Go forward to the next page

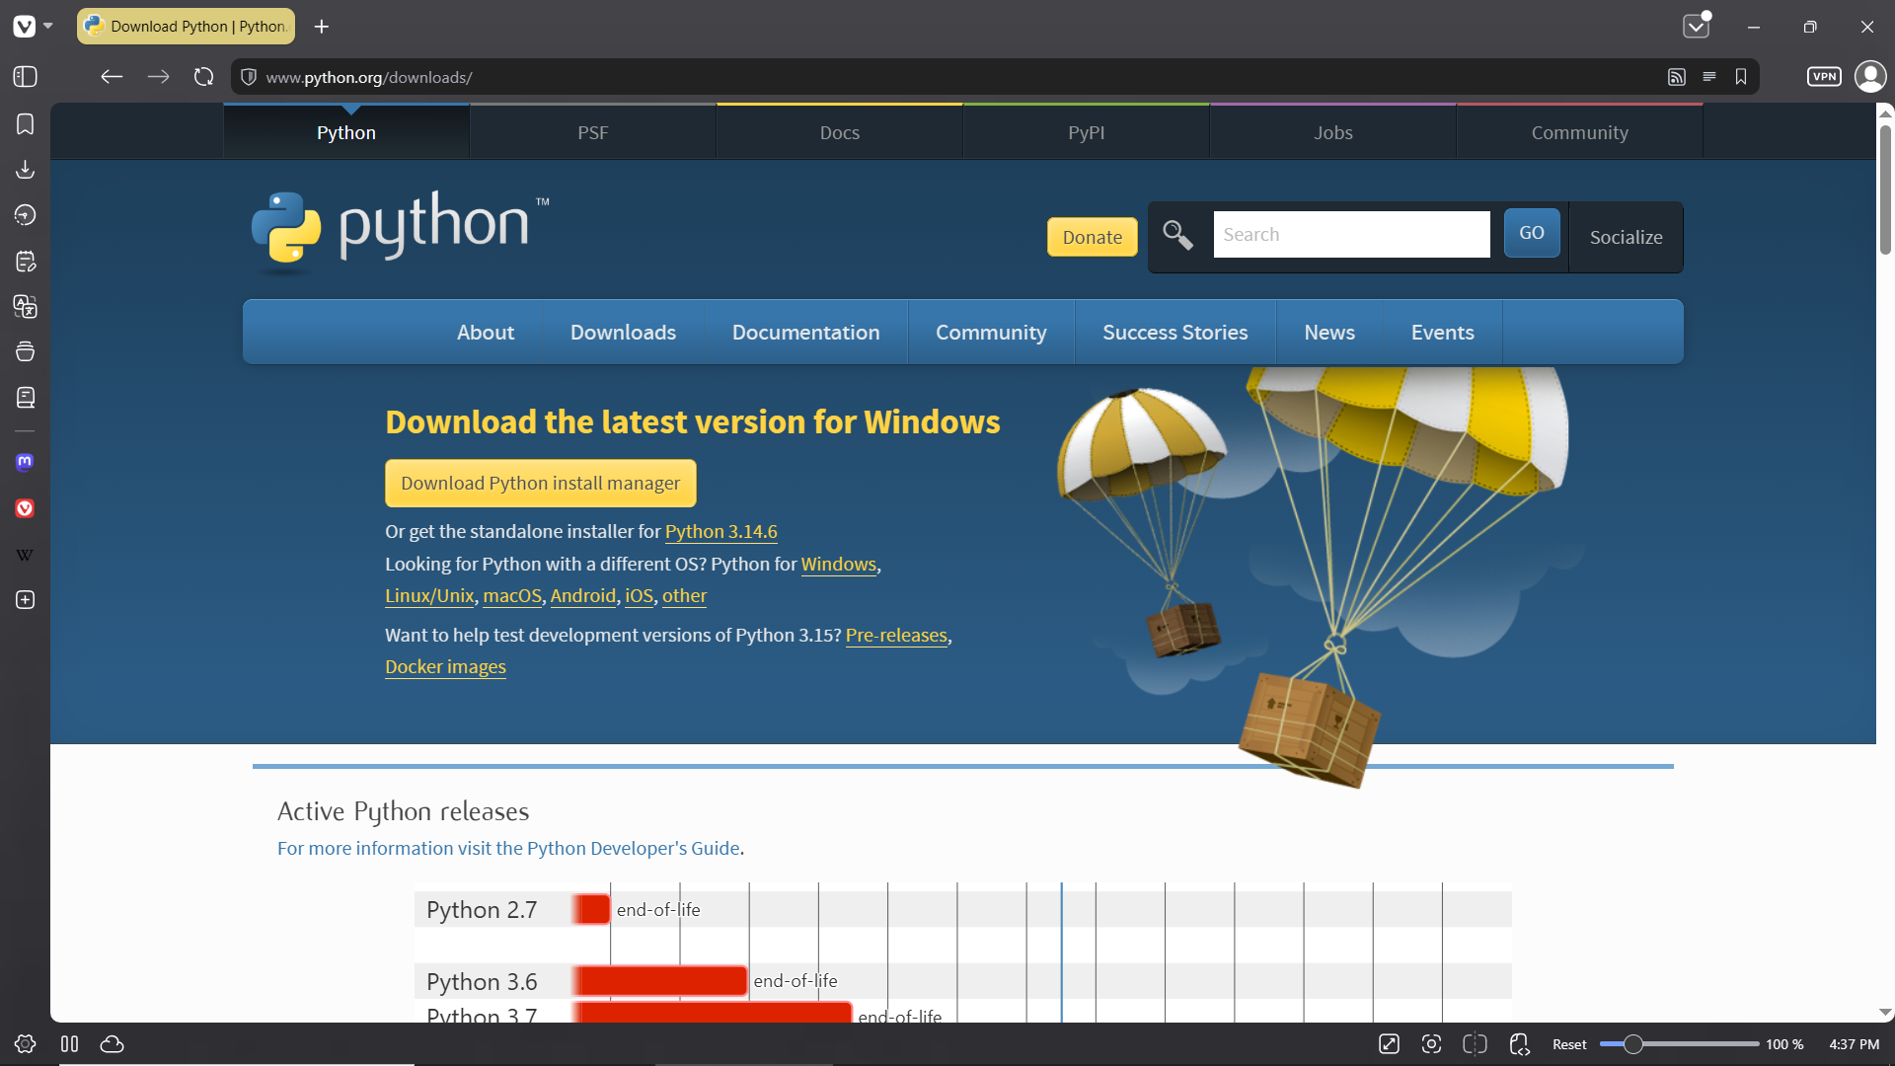point(158,77)
